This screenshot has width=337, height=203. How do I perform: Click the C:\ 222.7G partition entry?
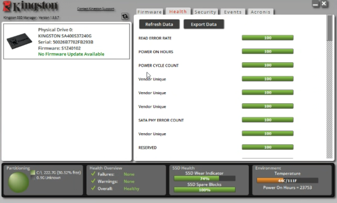click(x=58, y=172)
